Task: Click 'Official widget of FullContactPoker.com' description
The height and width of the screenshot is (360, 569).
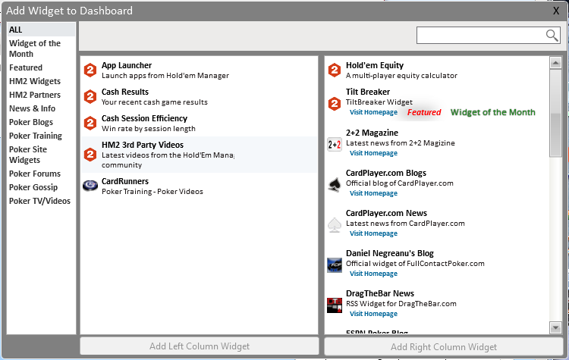Action: point(415,264)
